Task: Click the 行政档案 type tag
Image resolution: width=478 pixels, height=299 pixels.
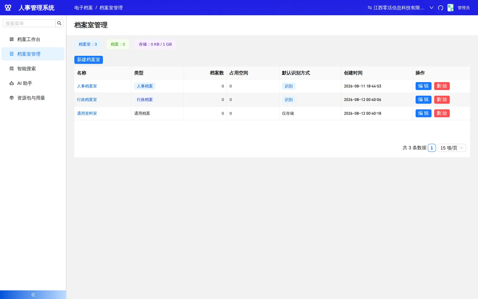Action: tap(145, 100)
